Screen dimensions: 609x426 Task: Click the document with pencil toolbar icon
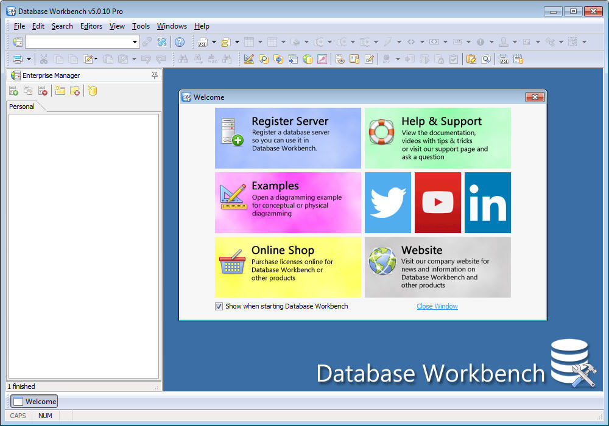[x=369, y=60]
